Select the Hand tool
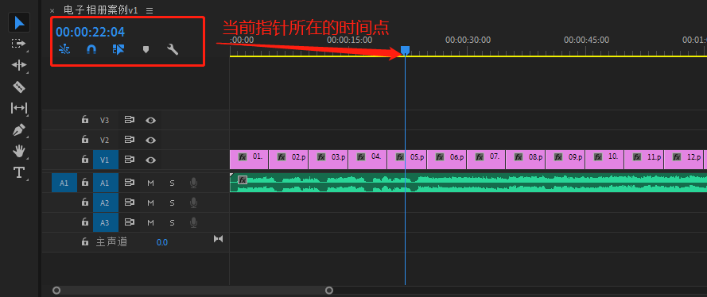The height and width of the screenshot is (297, 707). pos(19,151)
